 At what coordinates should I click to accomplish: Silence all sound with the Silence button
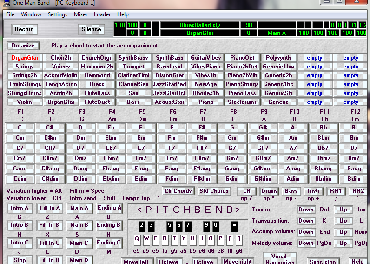click(x=91, y=29)
